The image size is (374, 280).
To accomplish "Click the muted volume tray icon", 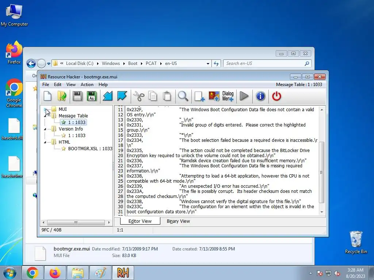I will [x=337, y=273].
